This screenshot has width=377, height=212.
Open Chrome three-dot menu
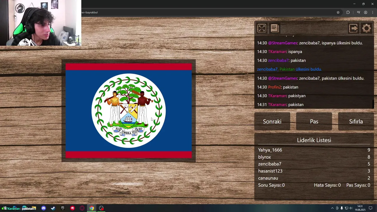click(x=373, y=12)
